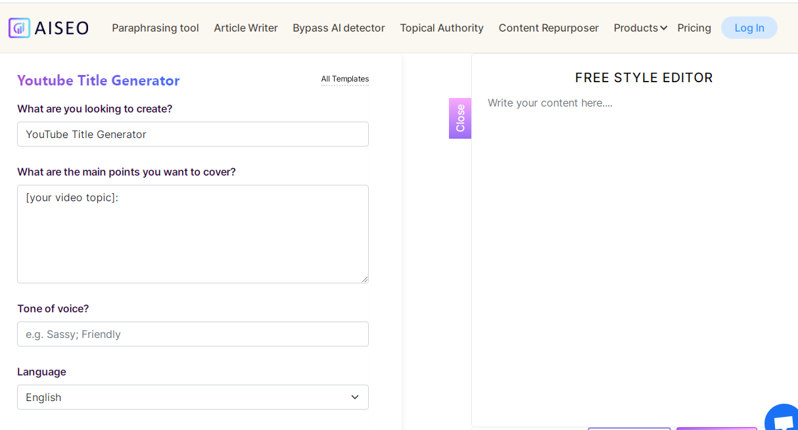The image size is (798, 430).
Task: Open the All Templates link
Action: [345, 79]
